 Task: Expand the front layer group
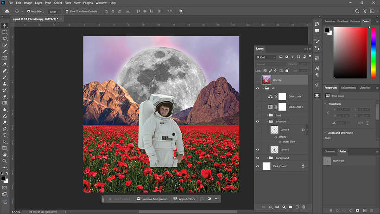coord(267,115)
